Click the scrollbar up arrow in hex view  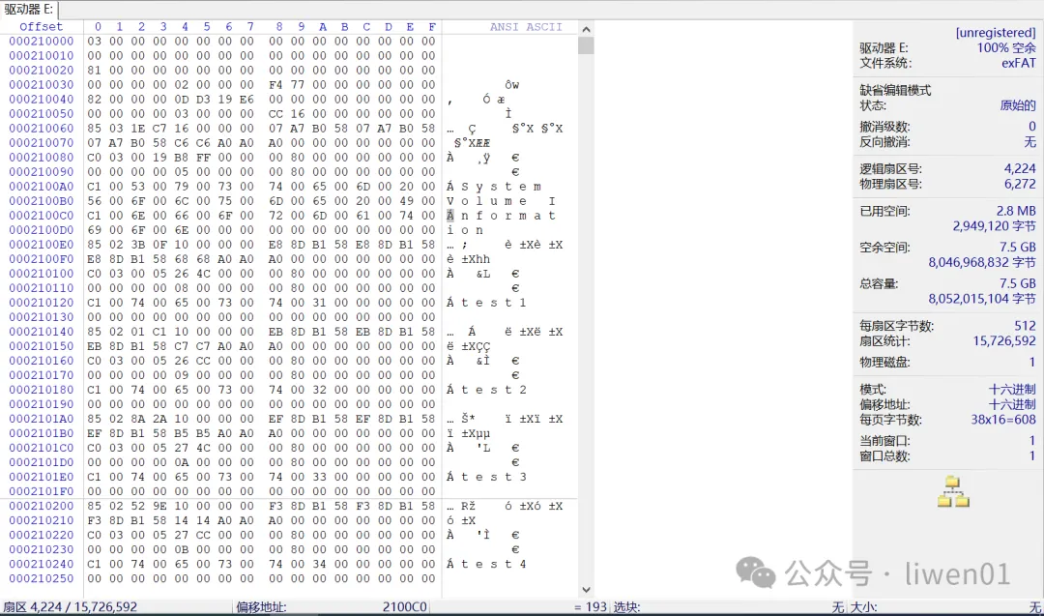(x=586, y=29)
